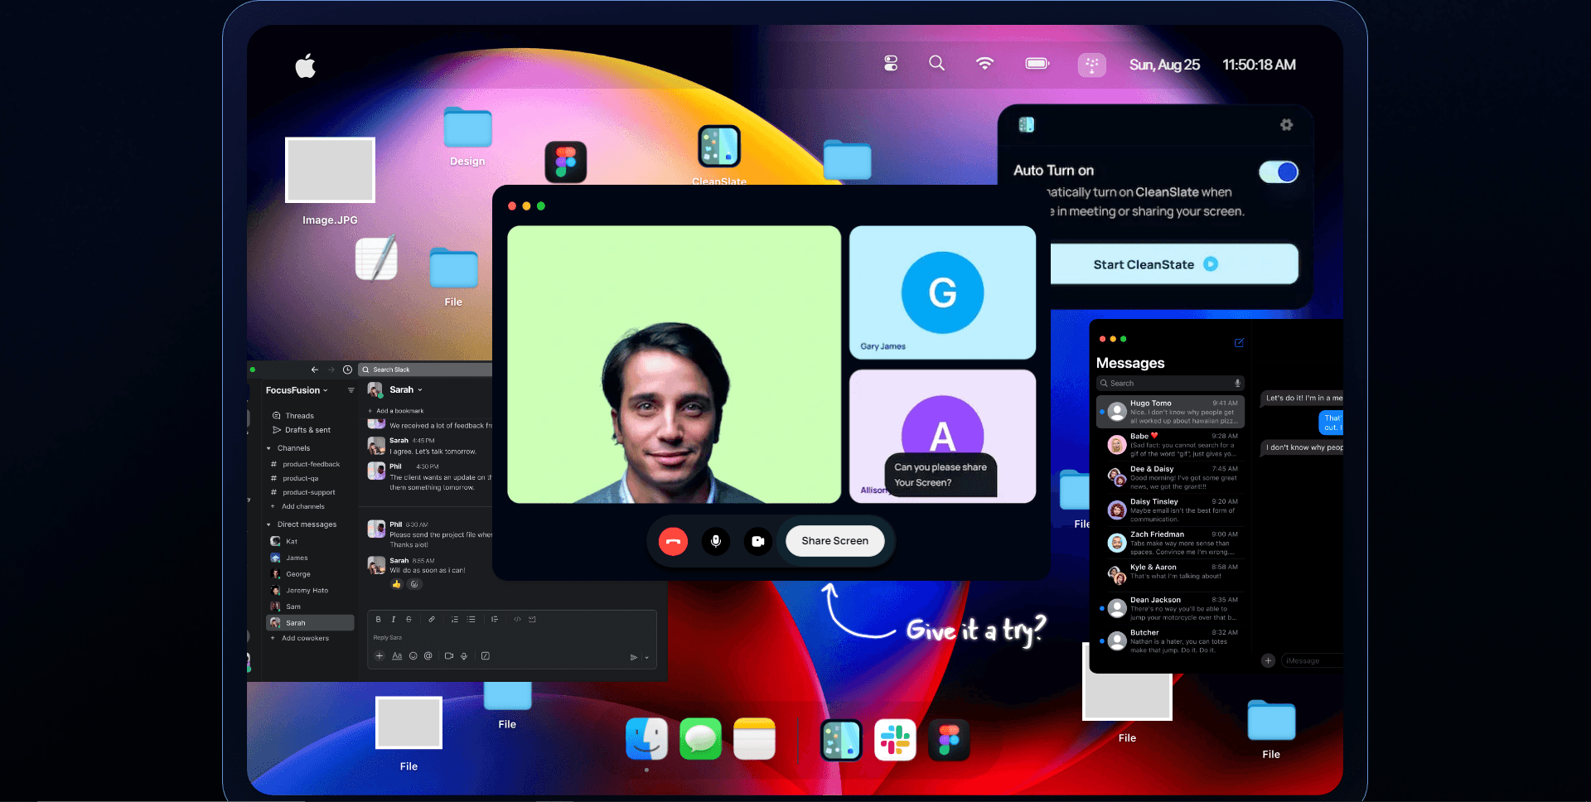Image resolution: width=1591 pixels, height=802 pixels.
Task: Open Control Center in the menu bar
Action: [891, 64]
